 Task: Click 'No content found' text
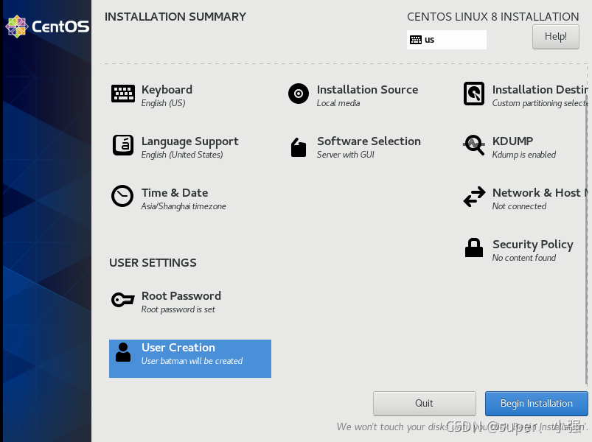[524, 258]
